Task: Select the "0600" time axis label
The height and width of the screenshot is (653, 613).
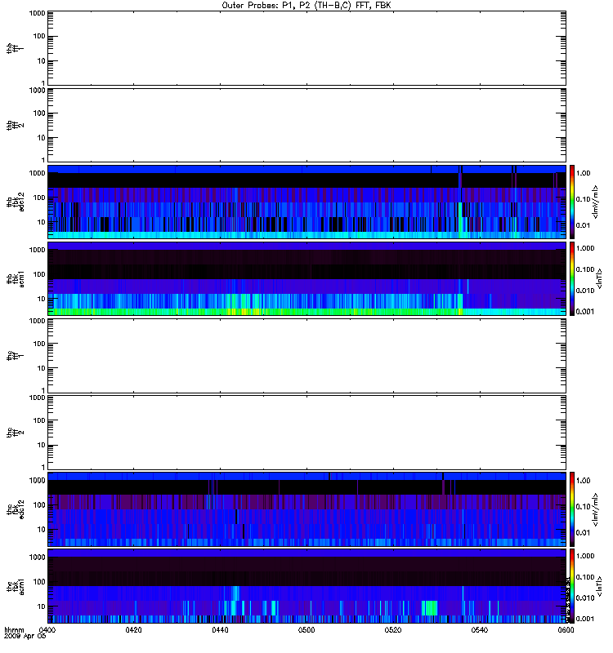Action: point(566,630)
